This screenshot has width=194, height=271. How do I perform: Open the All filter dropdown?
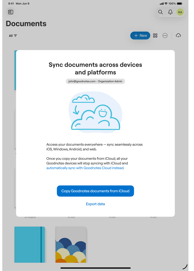[x=13, y=36]
